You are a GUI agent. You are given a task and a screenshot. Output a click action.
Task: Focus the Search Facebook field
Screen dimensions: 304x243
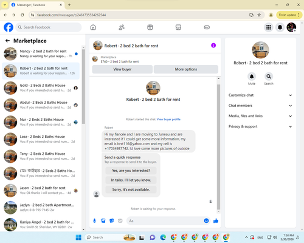pos(49,27)
